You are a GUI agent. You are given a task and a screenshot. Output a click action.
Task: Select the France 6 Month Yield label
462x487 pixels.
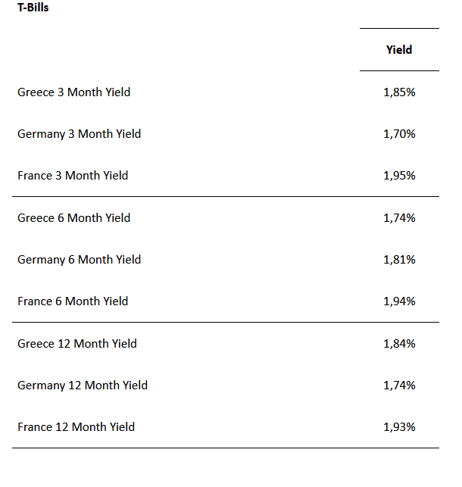[x=73, y=301]
